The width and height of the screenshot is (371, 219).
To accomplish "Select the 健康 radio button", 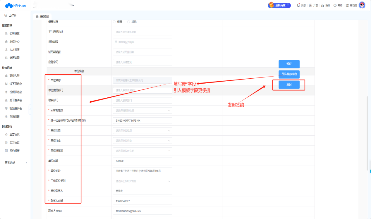I will [114, 22].
